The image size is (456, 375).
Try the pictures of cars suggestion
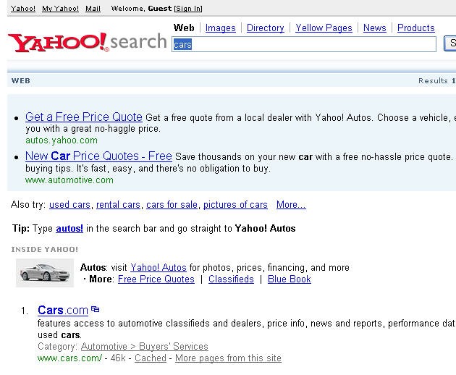click(235, 205)
